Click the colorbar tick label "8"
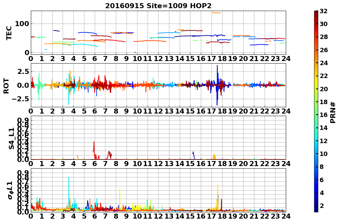 click(x=322, y=167)
